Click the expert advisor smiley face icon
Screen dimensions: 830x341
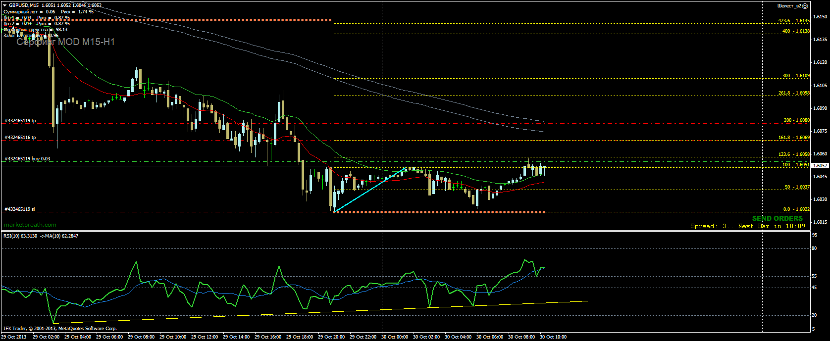[x=805, y=6]
